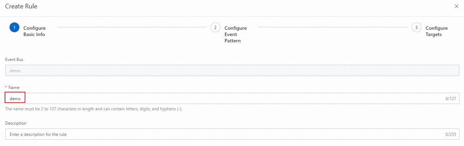Click the name length requirement hint text
The image size is (464, 146).
93,109
